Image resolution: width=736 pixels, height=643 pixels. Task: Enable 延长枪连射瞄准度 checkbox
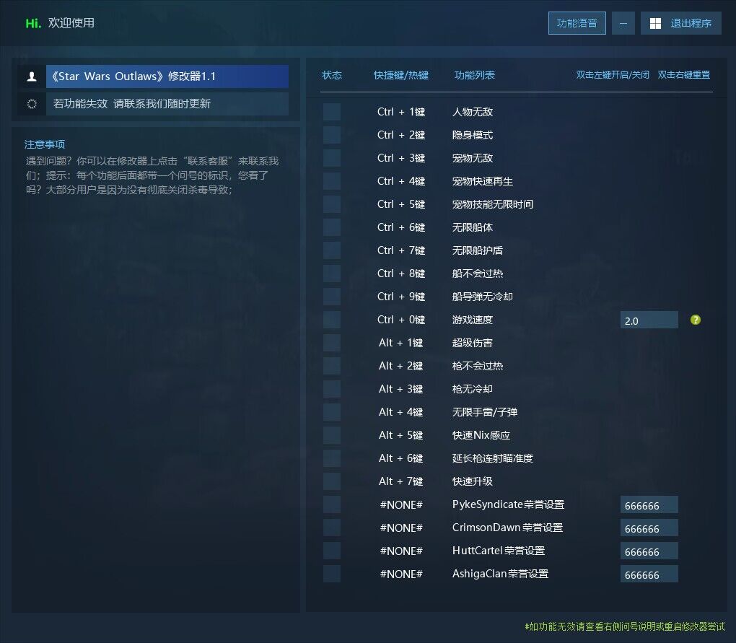pyautogui.click(x=332, y=458)
